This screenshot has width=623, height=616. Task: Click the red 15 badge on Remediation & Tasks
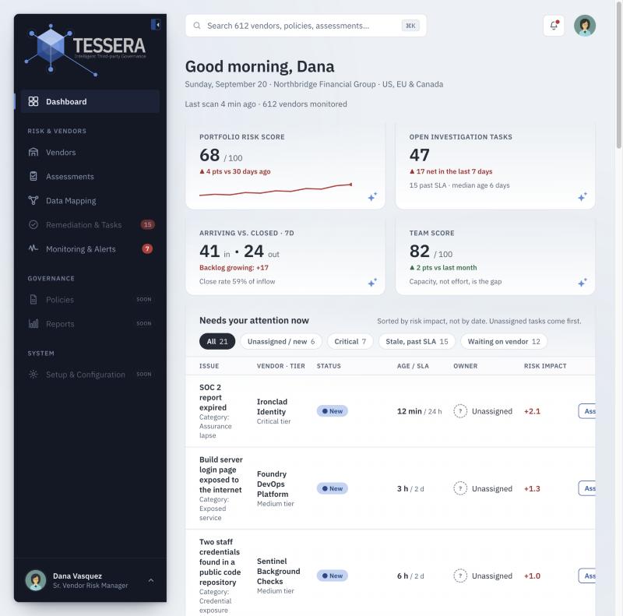pos(147,224)
